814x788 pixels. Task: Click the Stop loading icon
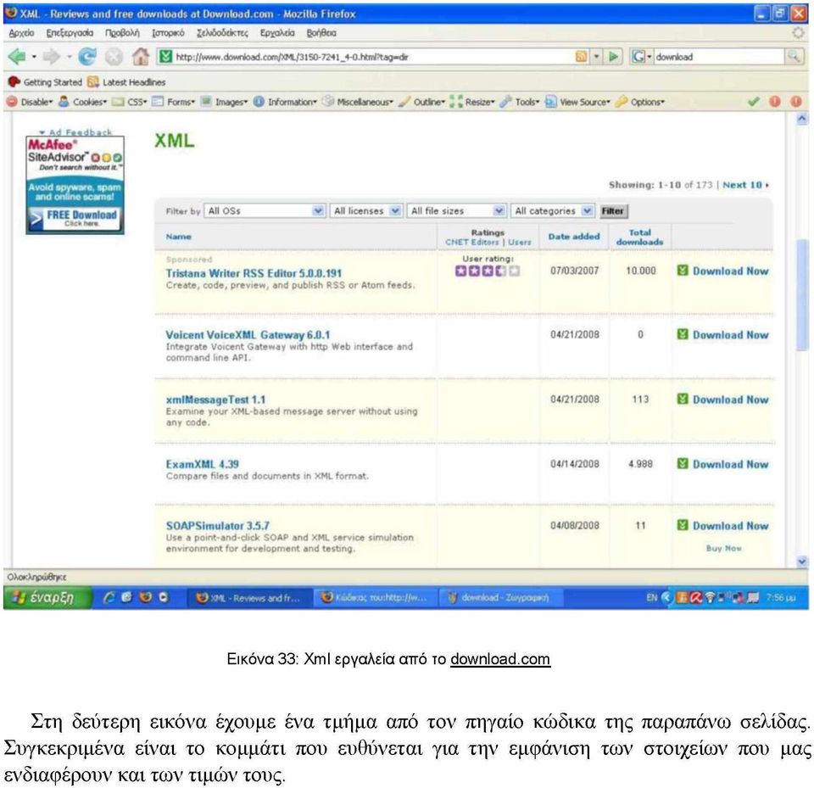pyautogui.click(x=114, y=57)
